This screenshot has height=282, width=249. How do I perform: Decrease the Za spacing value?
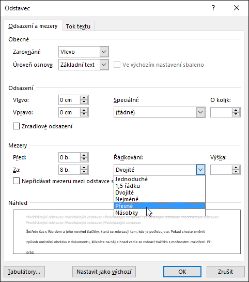[x=84, y=172]
